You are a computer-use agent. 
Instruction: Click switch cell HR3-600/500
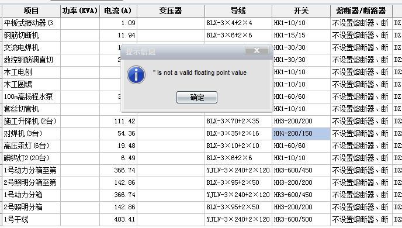point(301,220)
